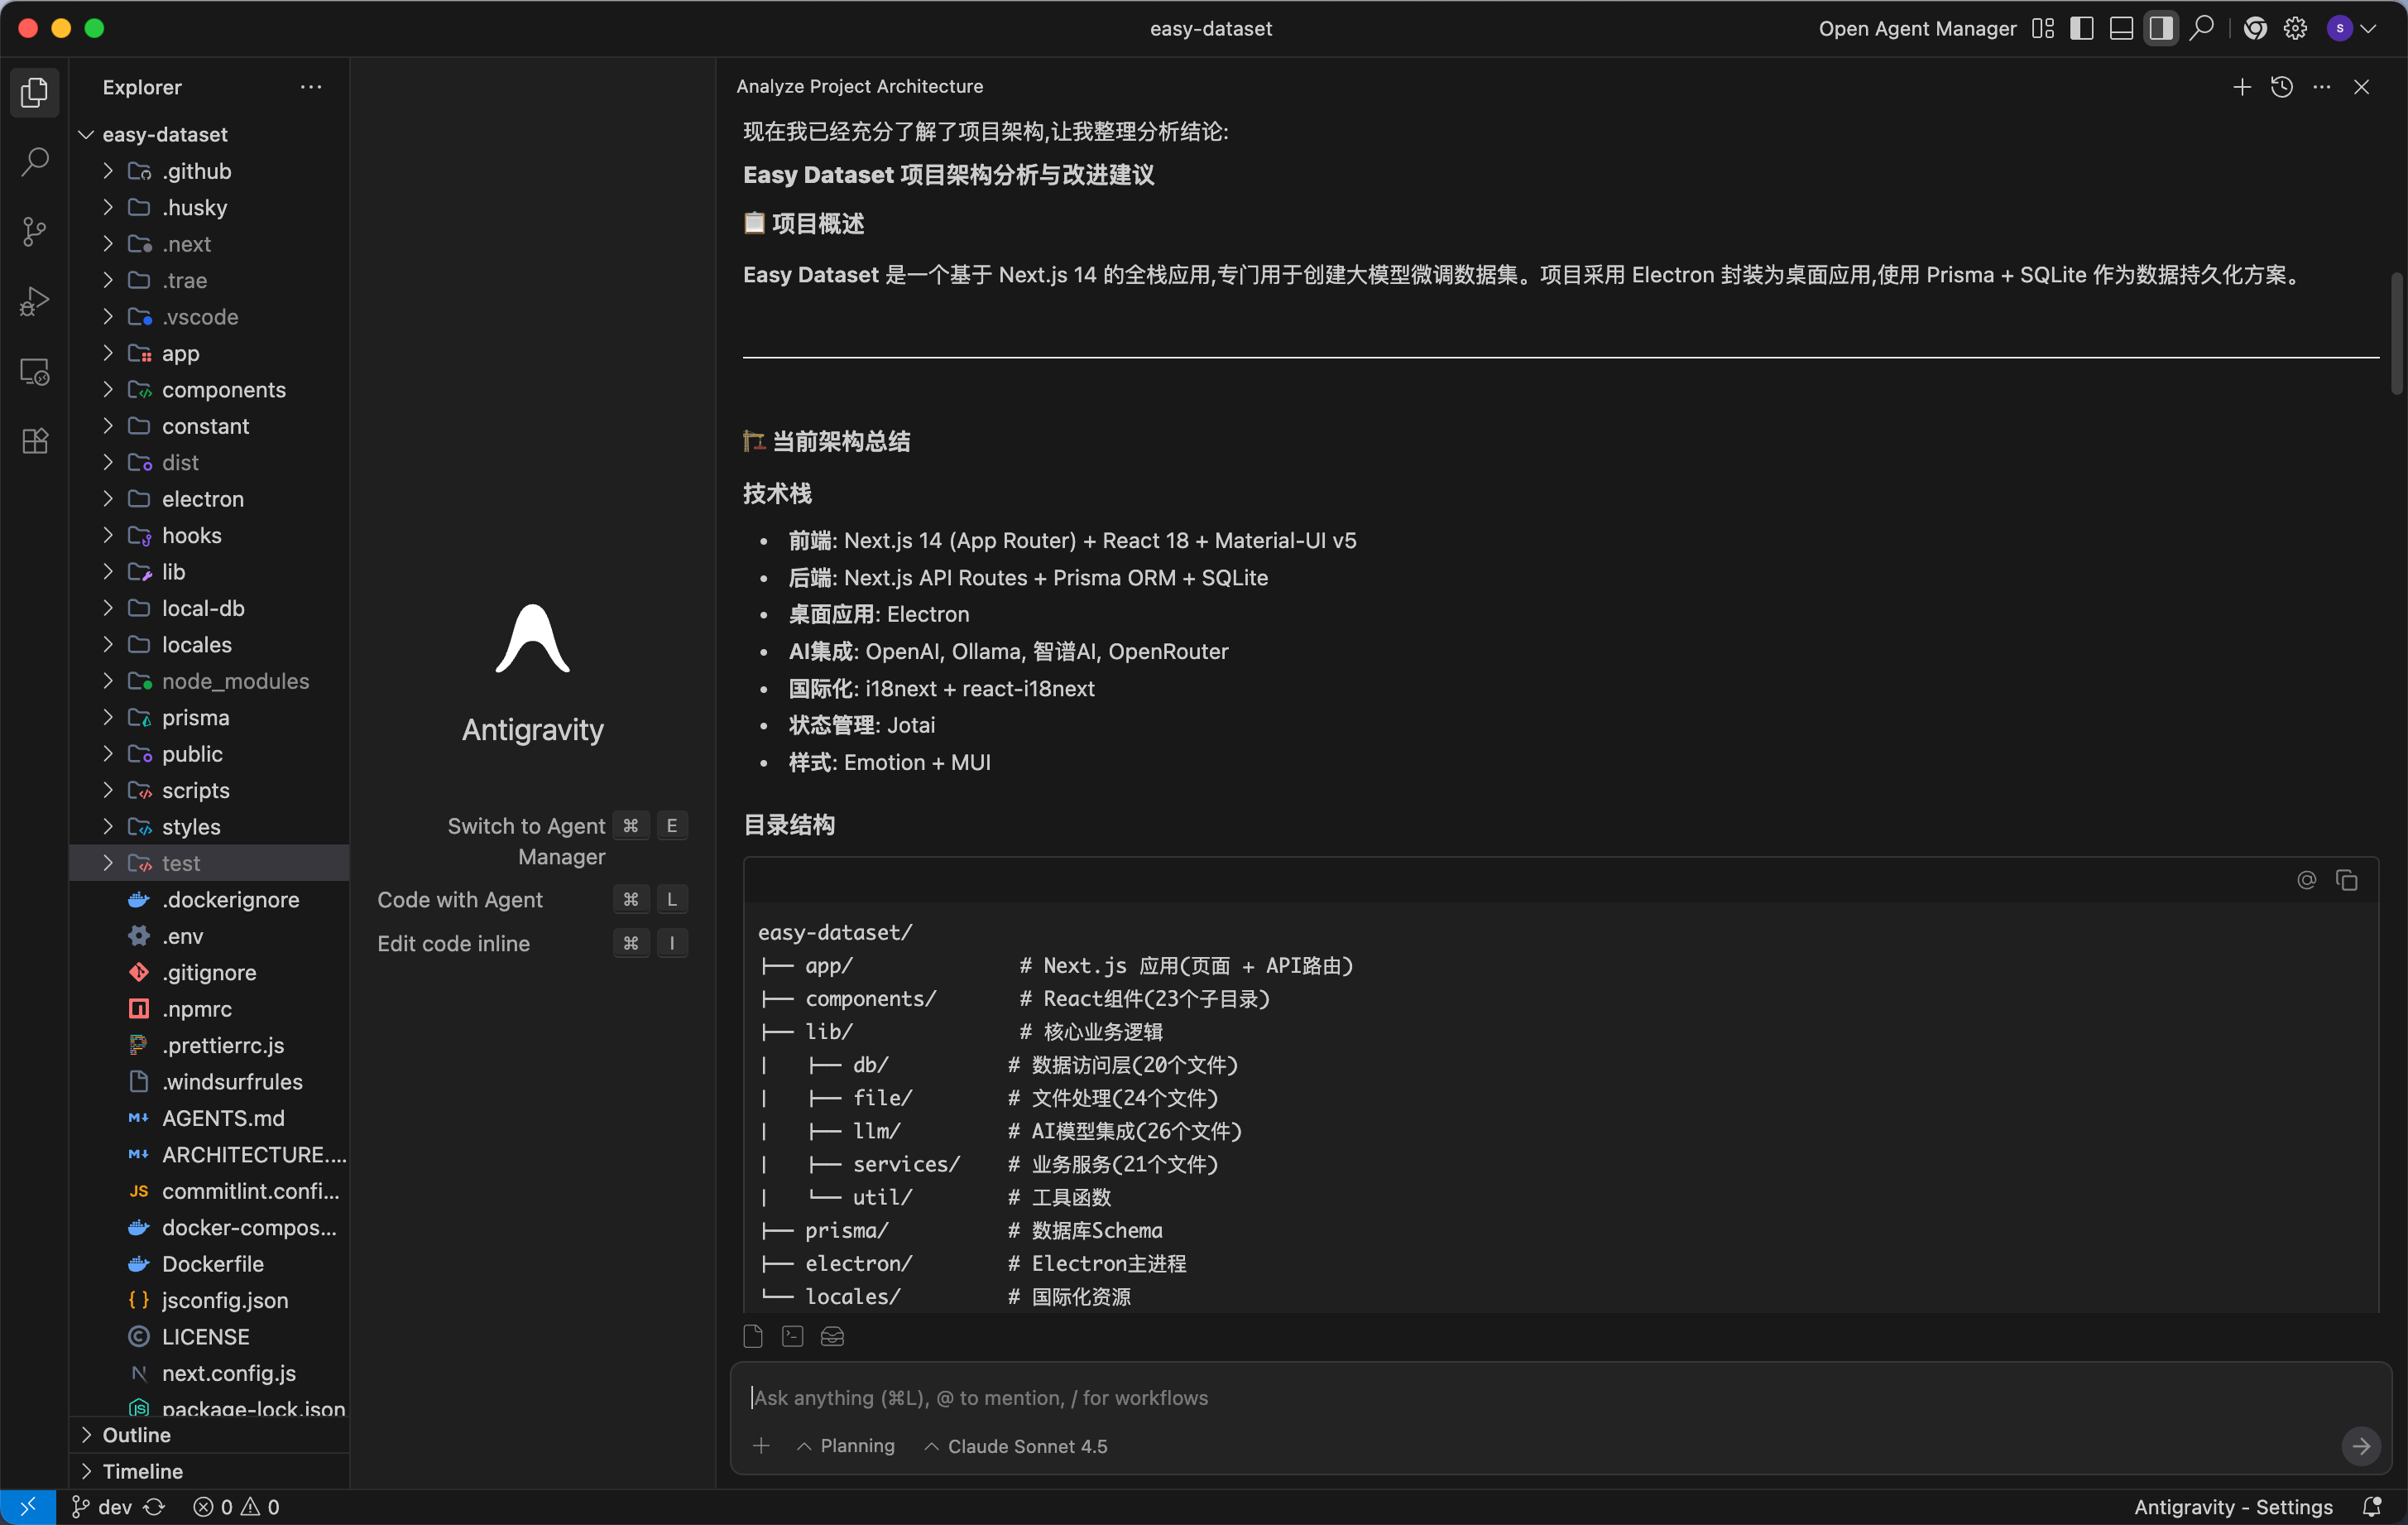Image resolution: width=2408 pixels, height=1525 pixels.
Task: Open AGENTS.md file in explorer
Action: tap(223, 1118)
